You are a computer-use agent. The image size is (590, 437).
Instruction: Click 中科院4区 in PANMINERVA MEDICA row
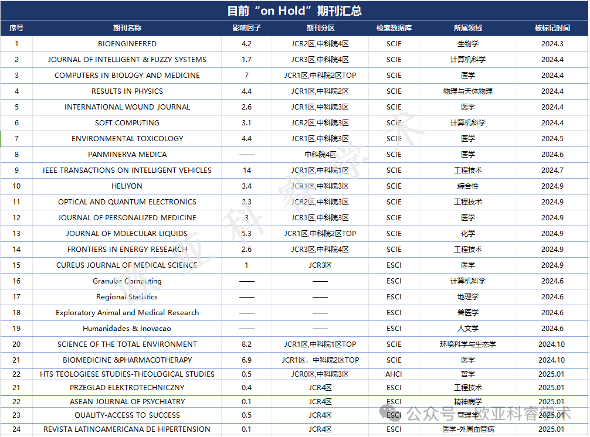(x=320, y=154)
